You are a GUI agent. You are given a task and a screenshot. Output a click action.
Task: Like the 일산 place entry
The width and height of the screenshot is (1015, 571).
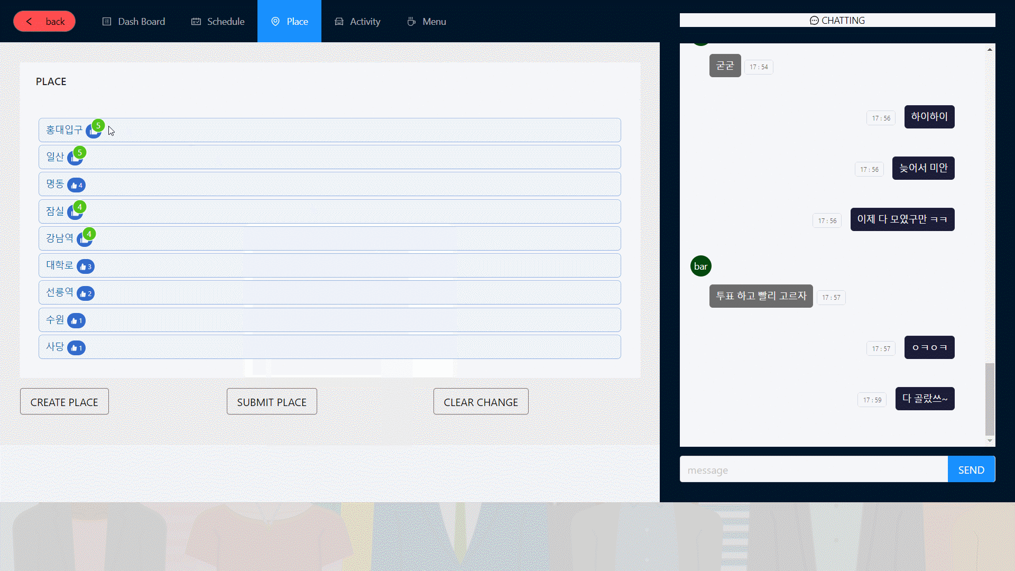click(x=74, y=159)
